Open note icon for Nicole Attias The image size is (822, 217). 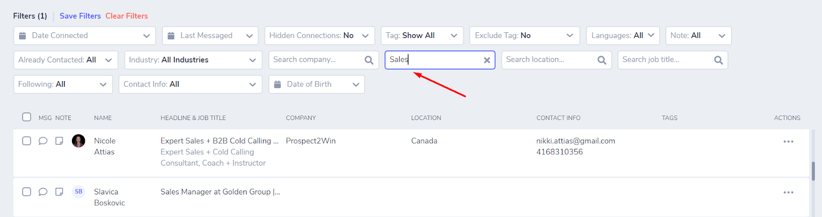59,141
